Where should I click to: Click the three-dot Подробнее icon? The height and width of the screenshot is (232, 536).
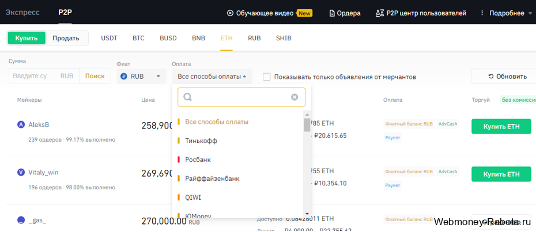click(x=482, y=13)
